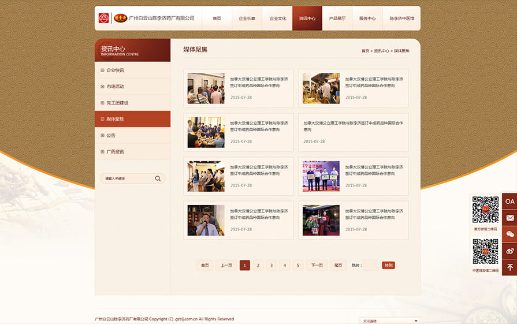This screenshot has width=517, height=324.
Task: Go to page 5
Action: pyautogui.click(x=297, y=265)
